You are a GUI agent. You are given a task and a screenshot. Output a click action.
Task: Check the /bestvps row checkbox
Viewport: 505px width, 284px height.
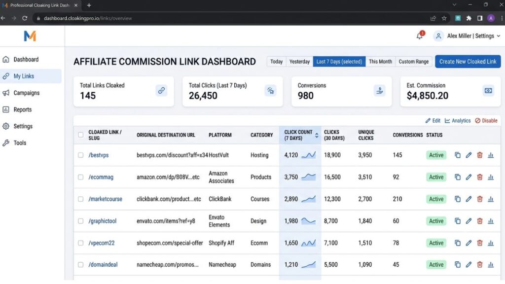pyautogui.click(x=80, y=155)
